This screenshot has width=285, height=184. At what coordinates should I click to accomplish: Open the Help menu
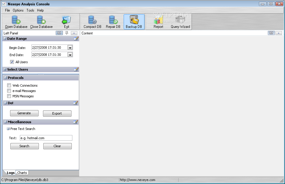click(40, 10)
